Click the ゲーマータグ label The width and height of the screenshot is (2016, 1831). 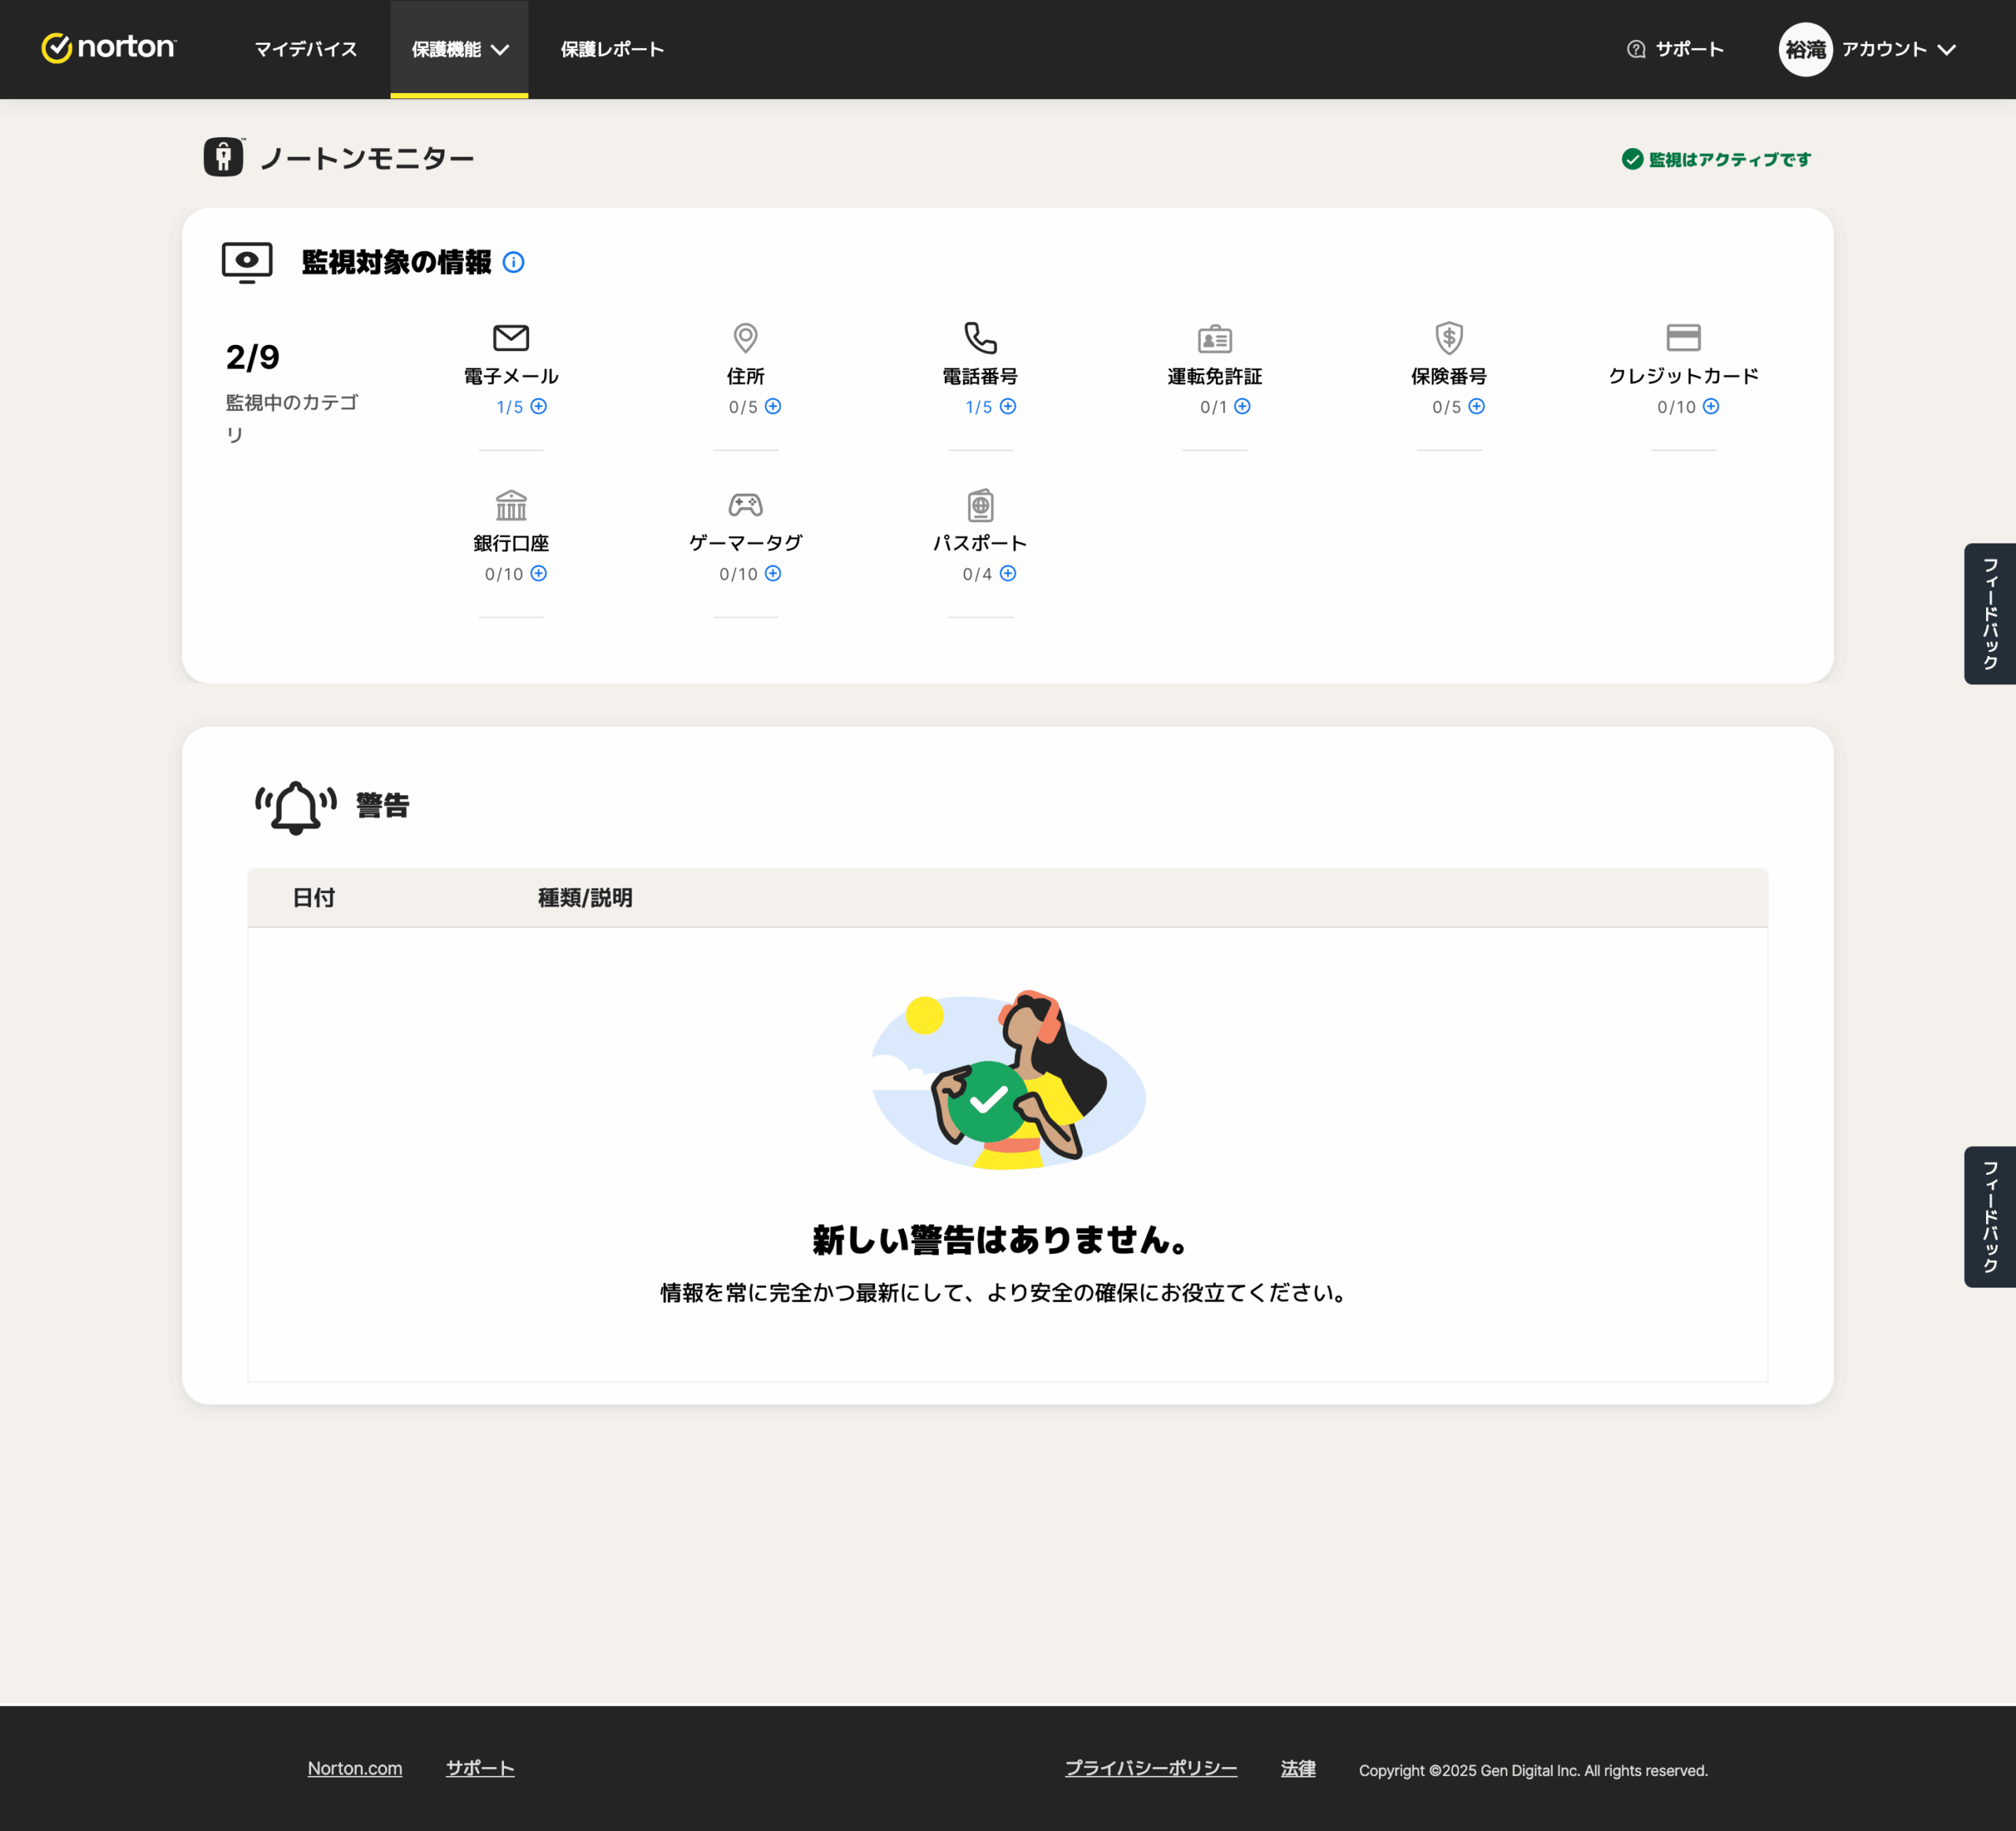tap(745, 543)
